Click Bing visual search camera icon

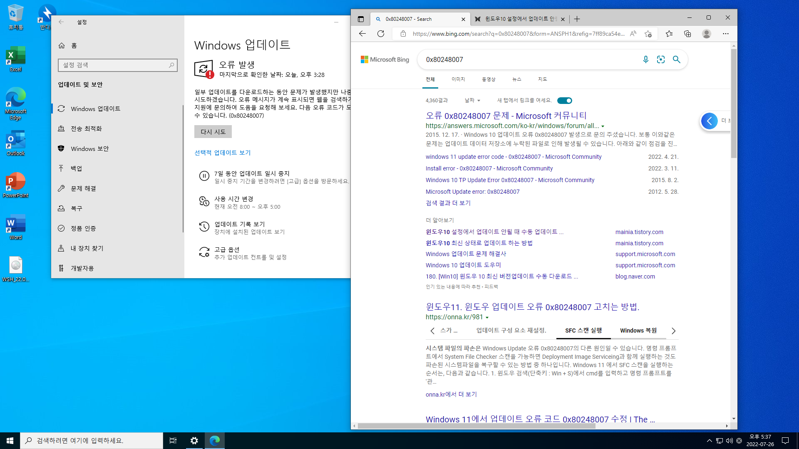tap(661, 59)
